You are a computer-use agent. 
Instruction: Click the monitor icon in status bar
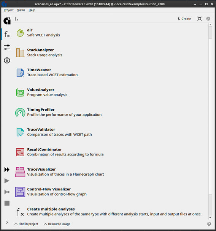pyautogui.click(x=209, y=224)
